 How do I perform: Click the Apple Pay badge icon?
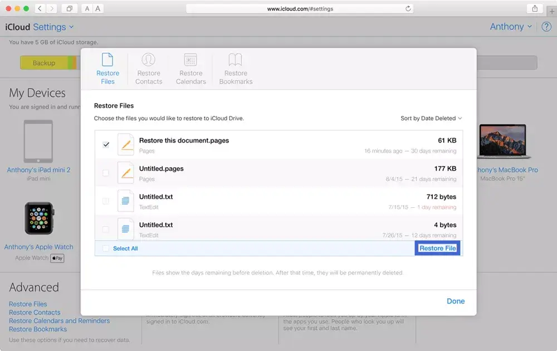pyautogui.click(x=57, y=258)
